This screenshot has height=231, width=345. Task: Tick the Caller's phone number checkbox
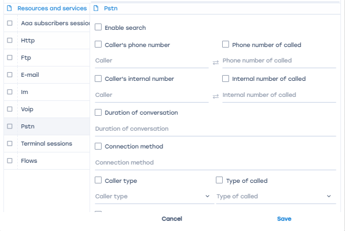tap(99, 45)
